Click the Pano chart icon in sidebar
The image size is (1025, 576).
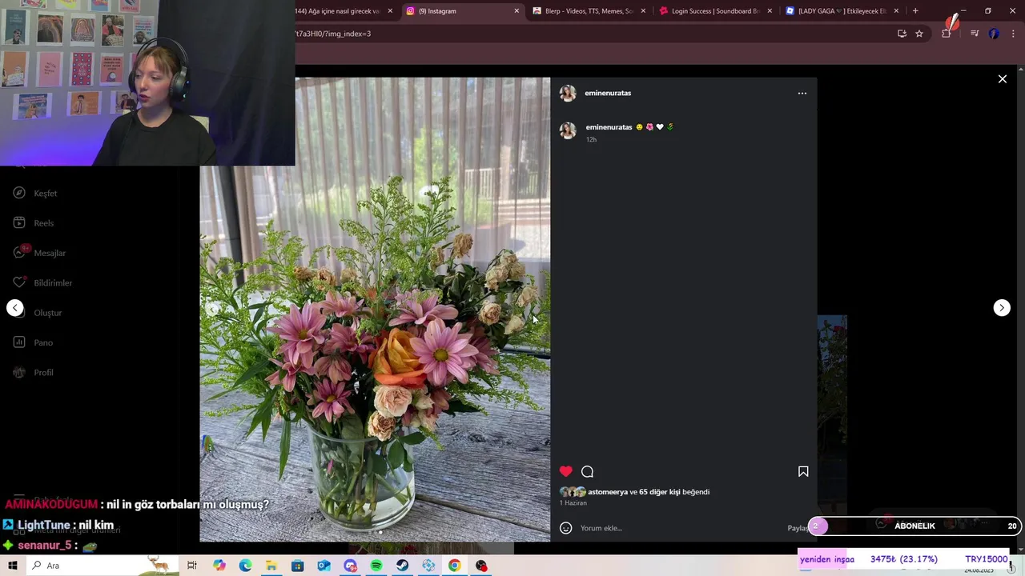19,342
